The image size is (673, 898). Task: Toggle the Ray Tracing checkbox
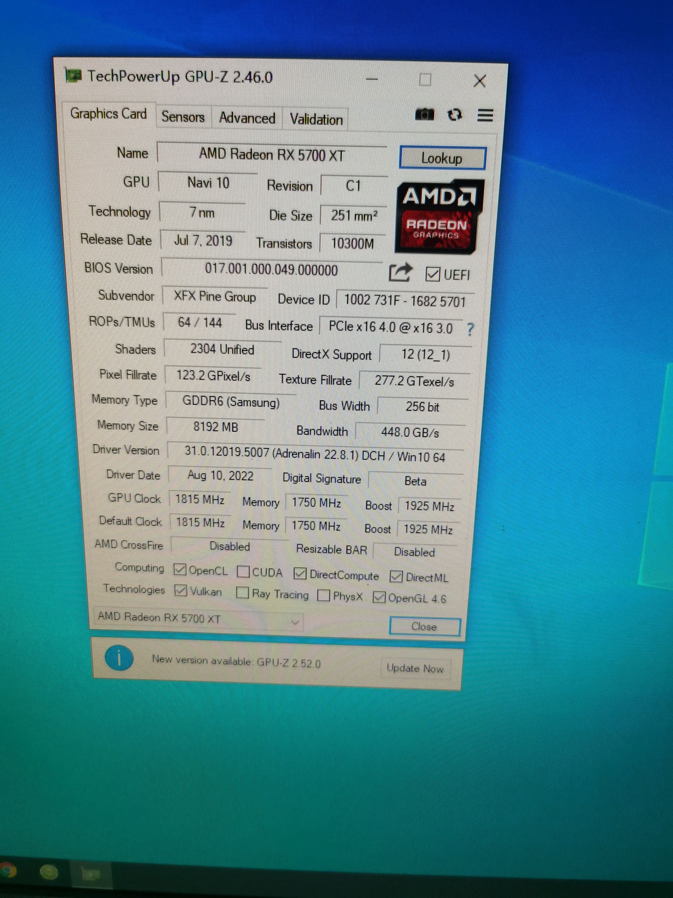point(243,592)
